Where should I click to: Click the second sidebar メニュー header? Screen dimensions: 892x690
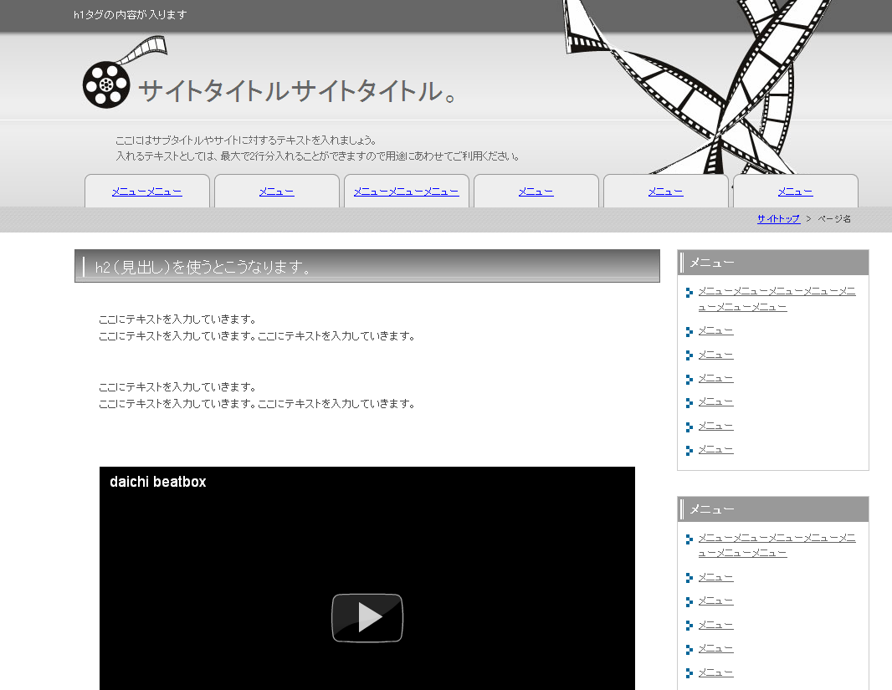tap(773, 509)
